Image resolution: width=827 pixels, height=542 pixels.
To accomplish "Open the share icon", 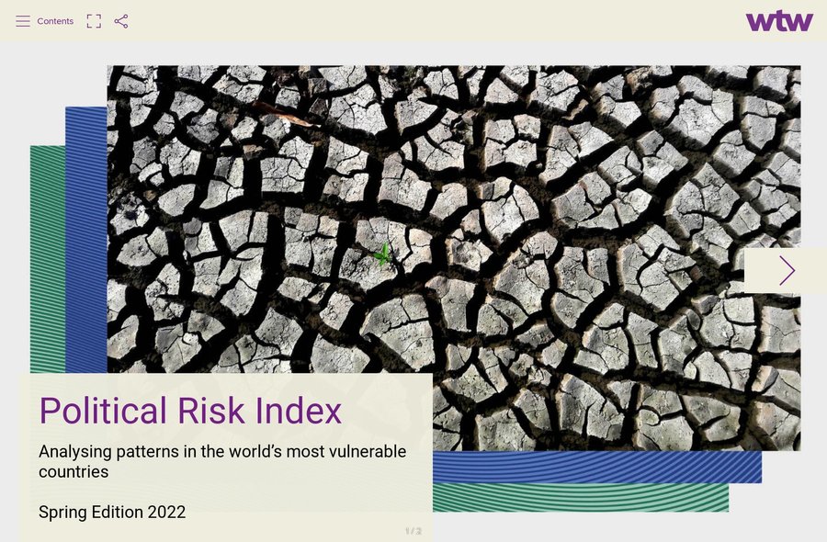I will pos(121,21).
